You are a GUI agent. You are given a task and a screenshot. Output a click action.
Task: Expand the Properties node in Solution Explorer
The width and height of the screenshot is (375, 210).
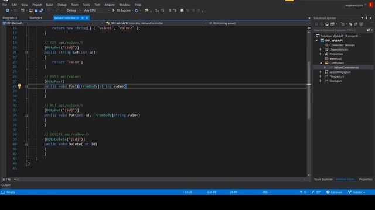(x=321, y=54)
